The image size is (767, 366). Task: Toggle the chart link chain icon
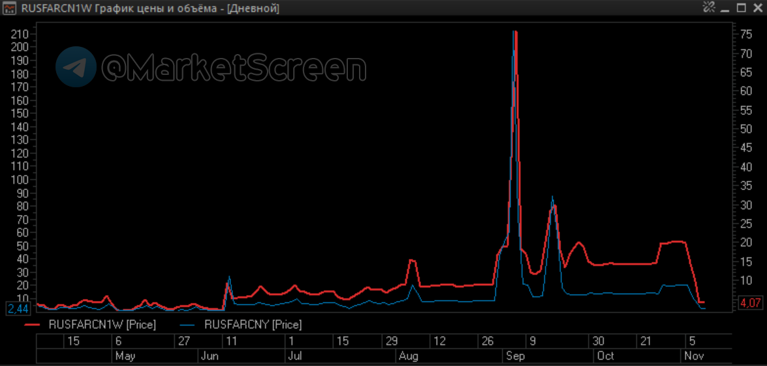709,7
